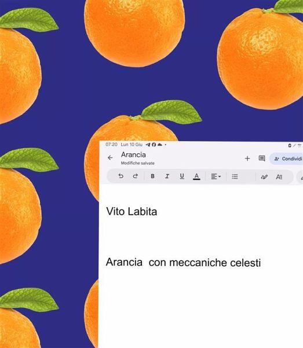Share document with Condividi button
The height and width of the screenshot is (348, 303).
click(287, 159)
